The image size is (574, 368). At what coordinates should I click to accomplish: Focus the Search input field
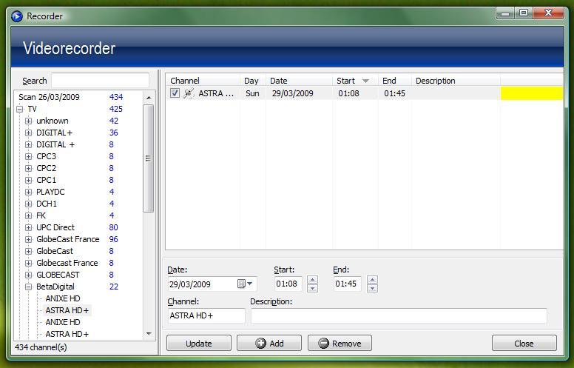coord(100,81)
